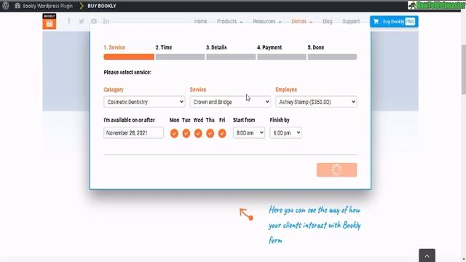This screenshot has height=262, width=466.
Task: Open the Employee dropdown showing Ashley Stamp
Action: (x=316, y=102)
